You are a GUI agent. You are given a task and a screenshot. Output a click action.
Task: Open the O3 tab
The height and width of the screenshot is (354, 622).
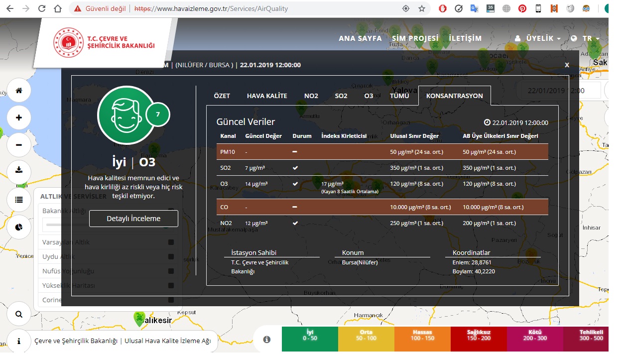[x=369, y=96]
